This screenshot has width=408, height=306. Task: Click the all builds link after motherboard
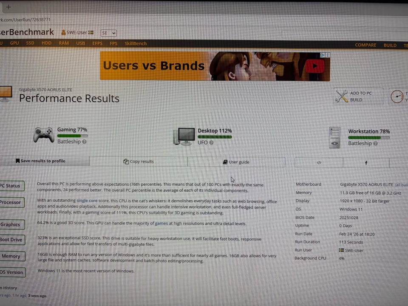click(401, 185)
